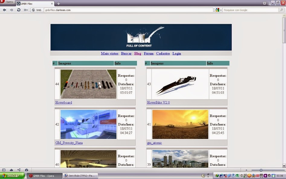Open the closed tabs trash icon

tap(265, 3)
